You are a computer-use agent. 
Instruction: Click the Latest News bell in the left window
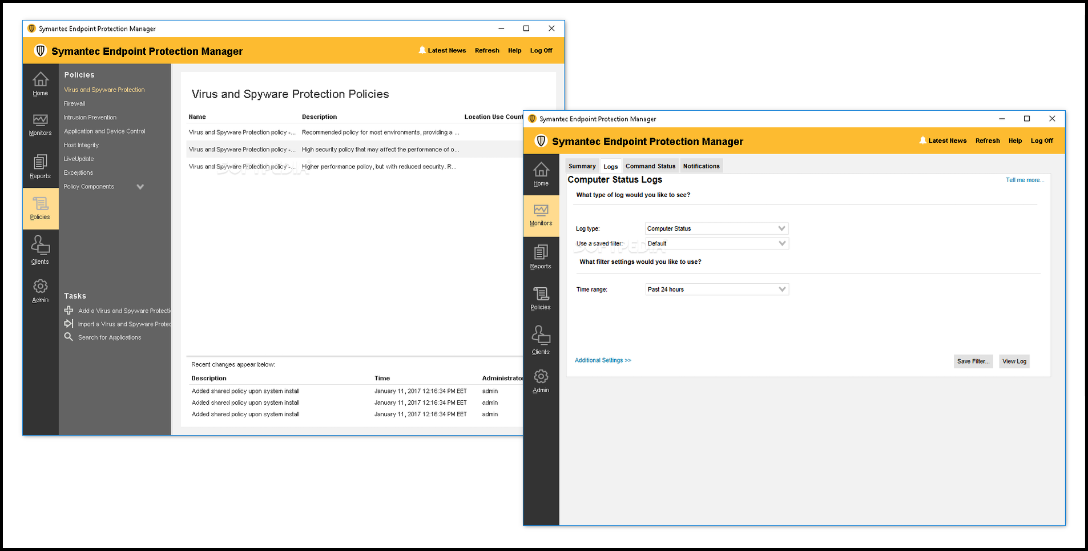[422, 50]
